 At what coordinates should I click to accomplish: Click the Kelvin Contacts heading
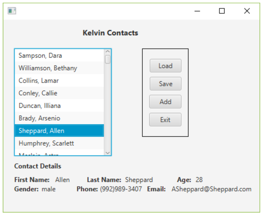click(x=110, y=33)
